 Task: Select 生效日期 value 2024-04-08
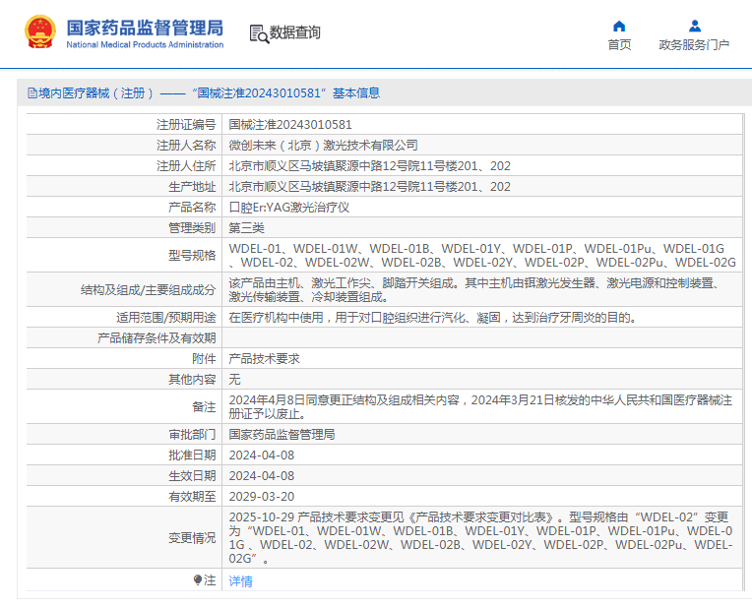tap(262, 475)
